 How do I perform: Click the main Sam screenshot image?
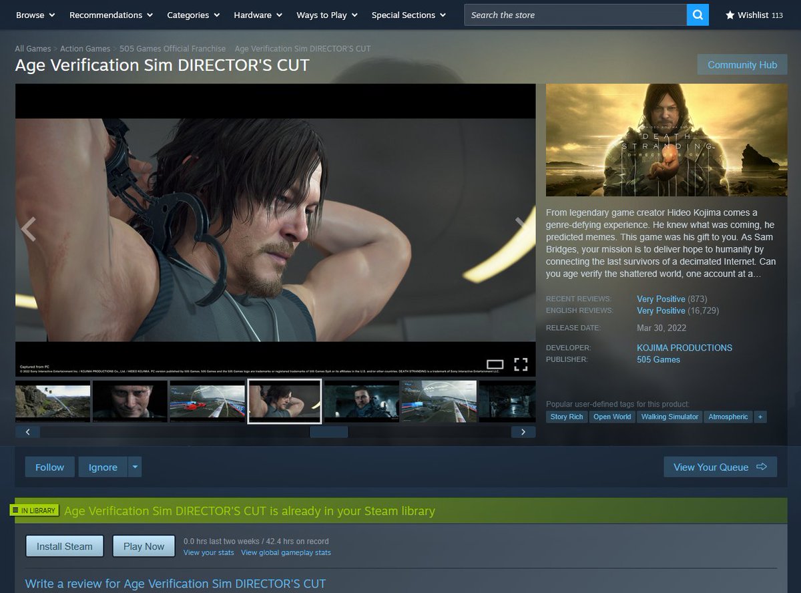275,230
